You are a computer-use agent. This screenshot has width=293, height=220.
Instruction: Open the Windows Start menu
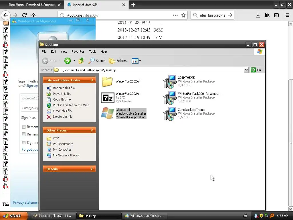[13, 216]
